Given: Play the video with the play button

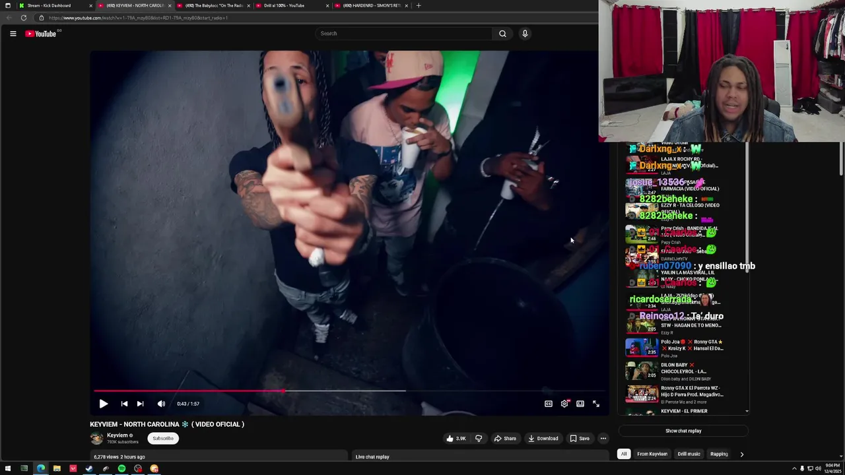Looking at the screenshot, I should (103, 404).
